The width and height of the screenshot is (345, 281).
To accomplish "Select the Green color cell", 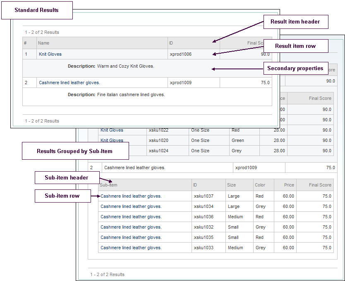I will (x=244, y=140).
